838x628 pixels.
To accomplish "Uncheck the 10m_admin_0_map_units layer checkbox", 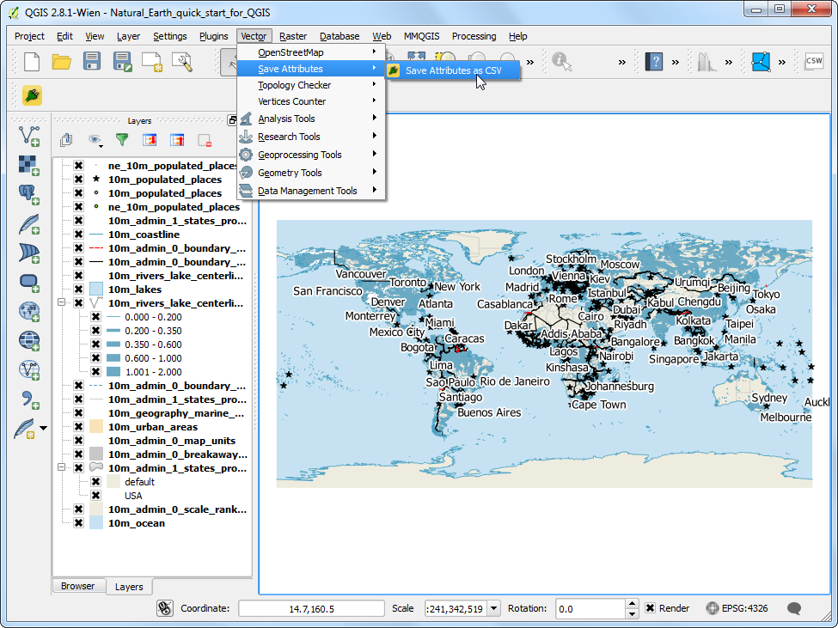I will pyautogui.click(x=78, y=441).
